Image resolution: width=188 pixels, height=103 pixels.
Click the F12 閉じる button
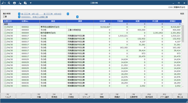click(x=180, y=96)
